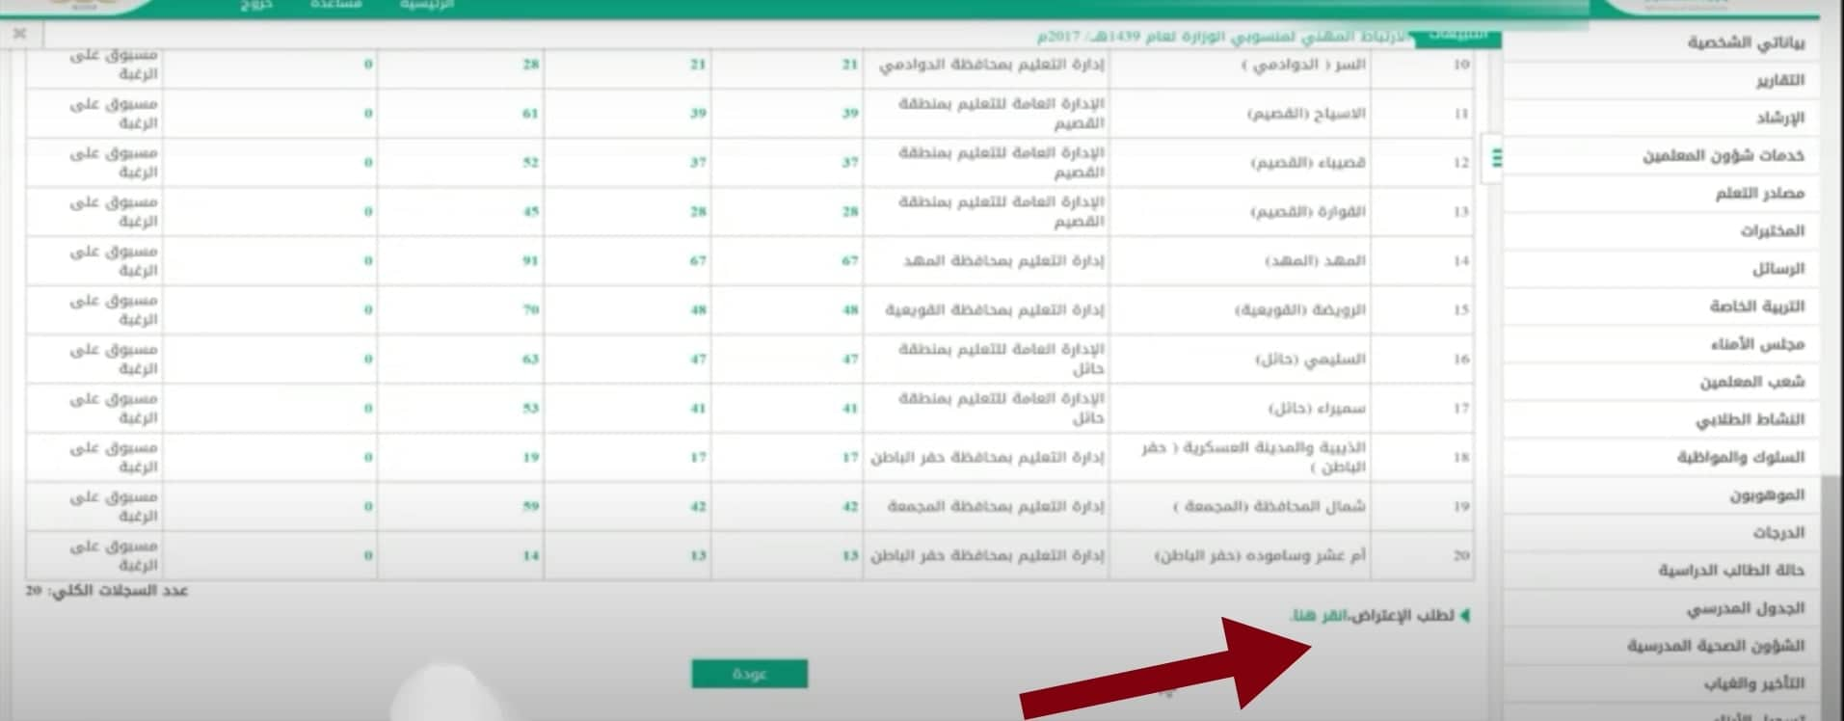Click the القوارة (القصيم) cell
Screen dimensions: 1844x721
click(1239, 211)
